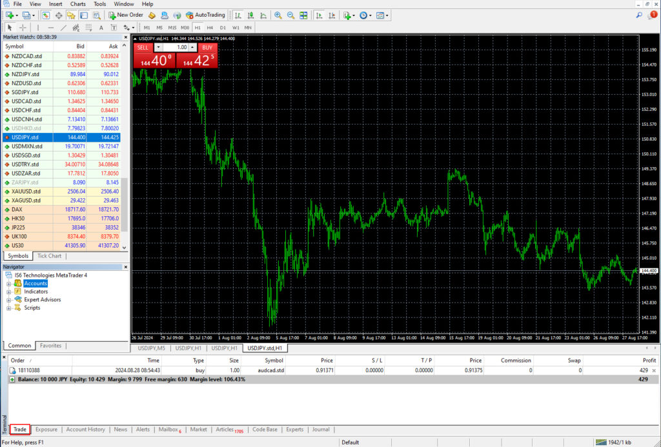Toggle the Navigator panel star-folder icon

[71, 15]
